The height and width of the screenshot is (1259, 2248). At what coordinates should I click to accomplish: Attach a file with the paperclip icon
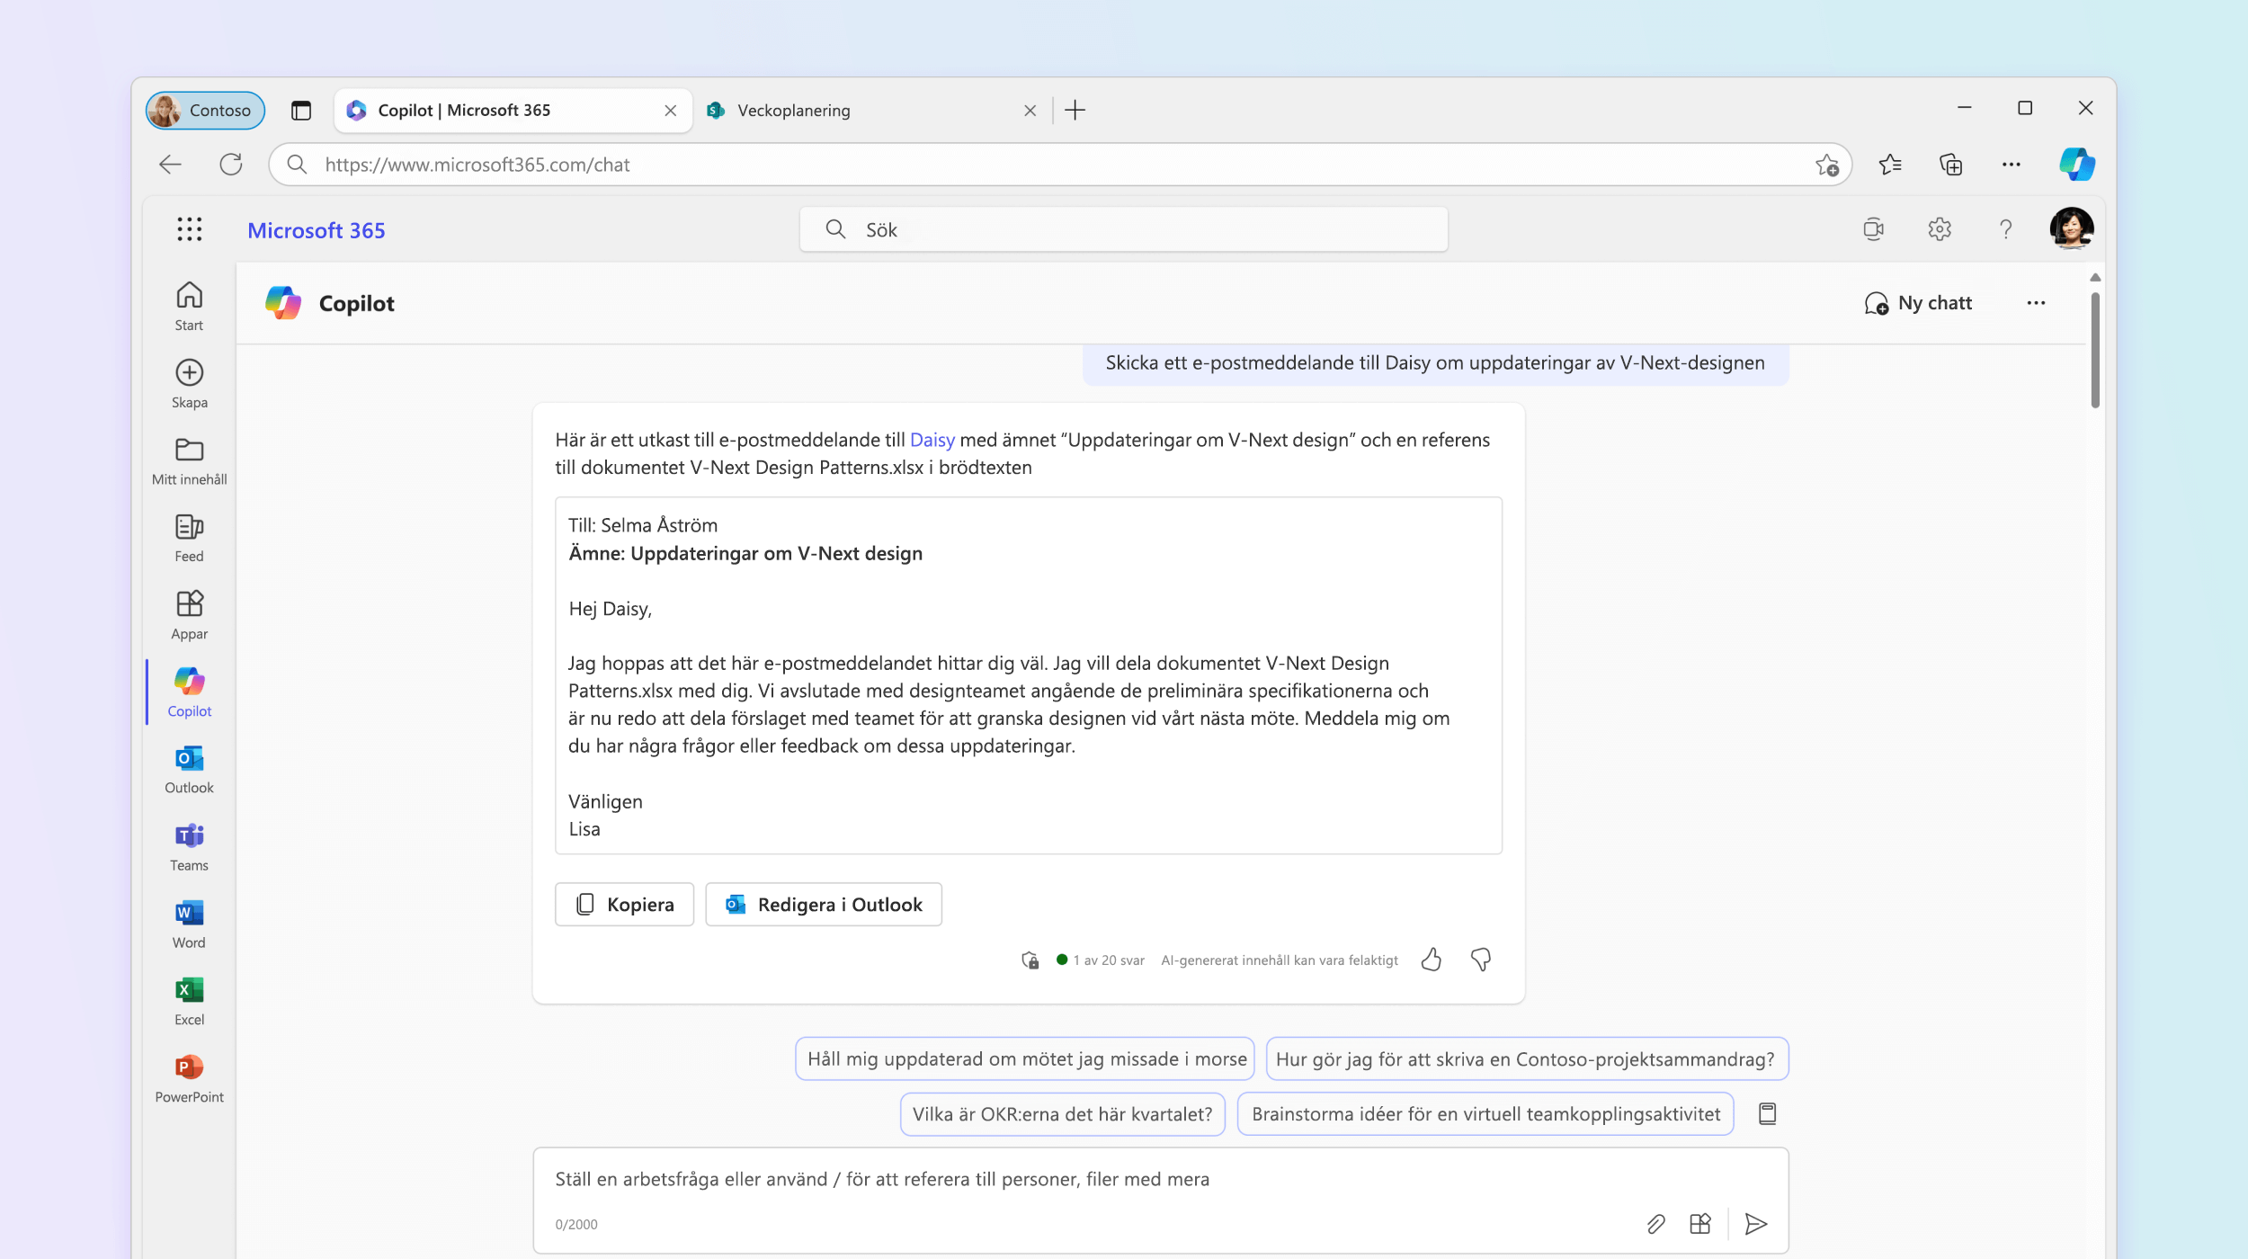pos(1655,1224)
